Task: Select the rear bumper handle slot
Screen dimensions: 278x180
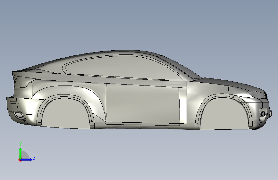Action: pos(14,103)
